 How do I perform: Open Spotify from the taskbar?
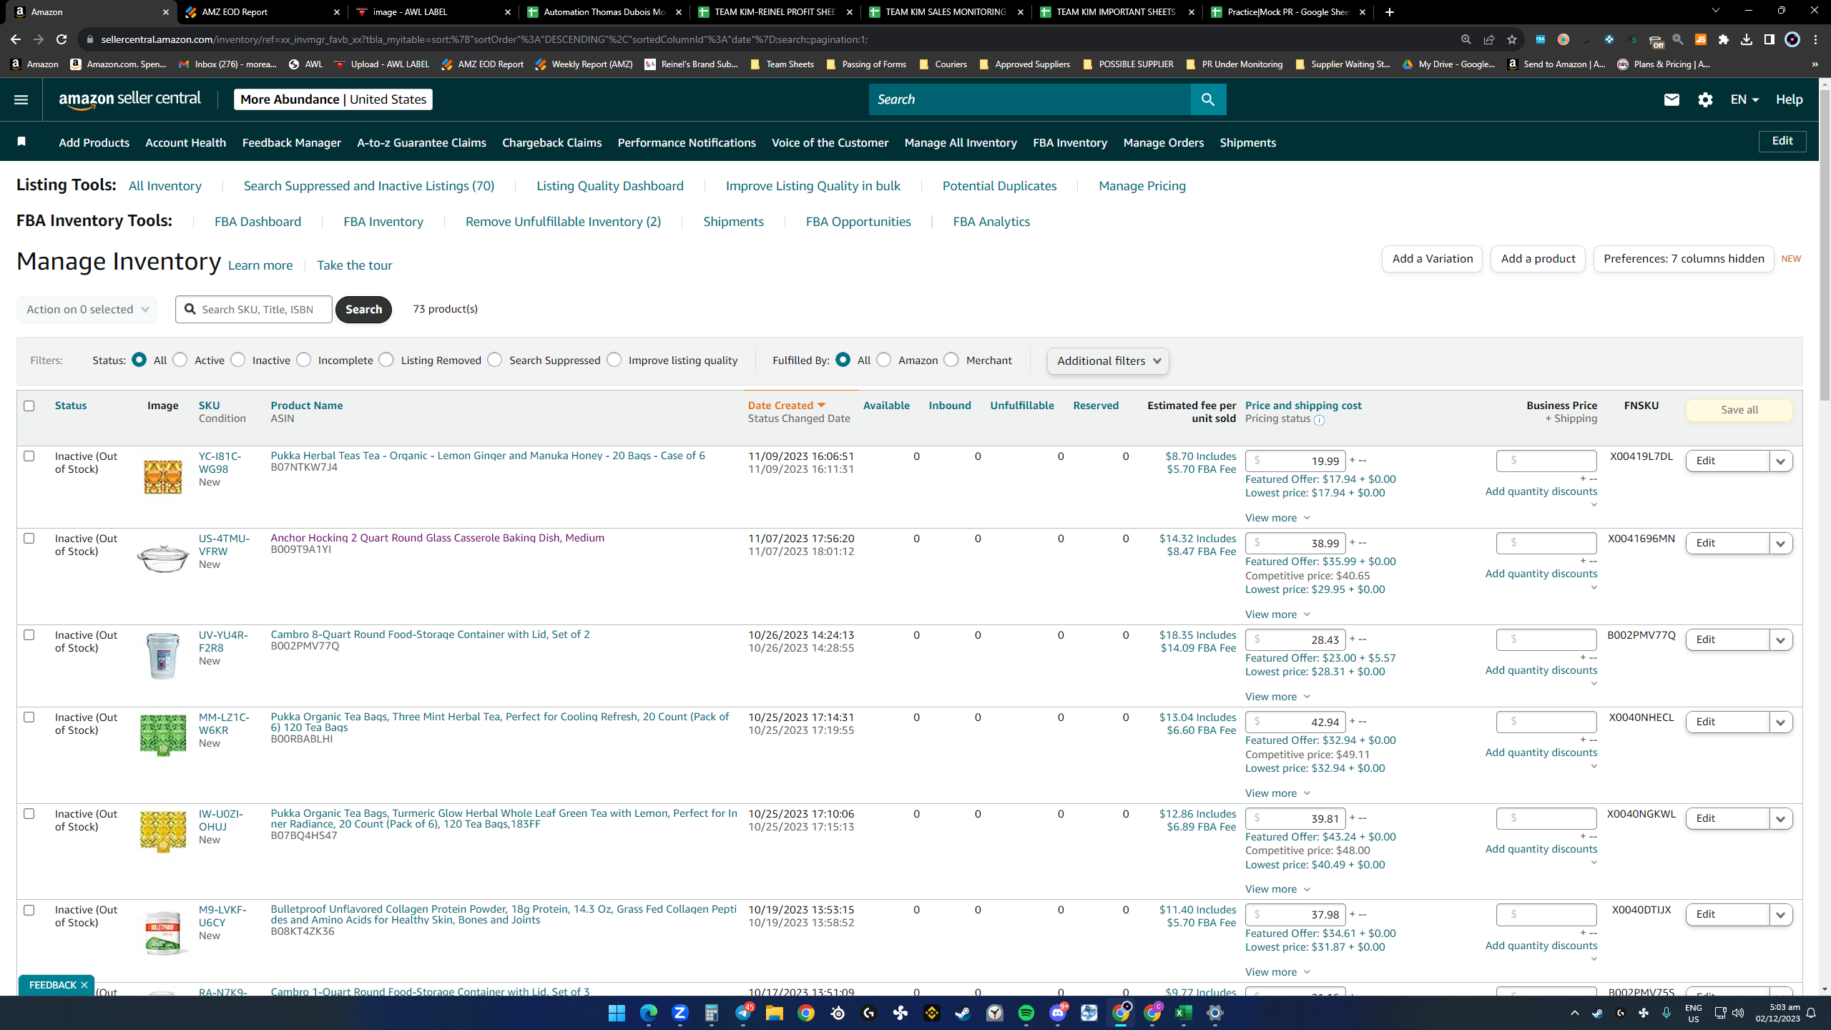pyautogui.click(x=1026, y=1013)
